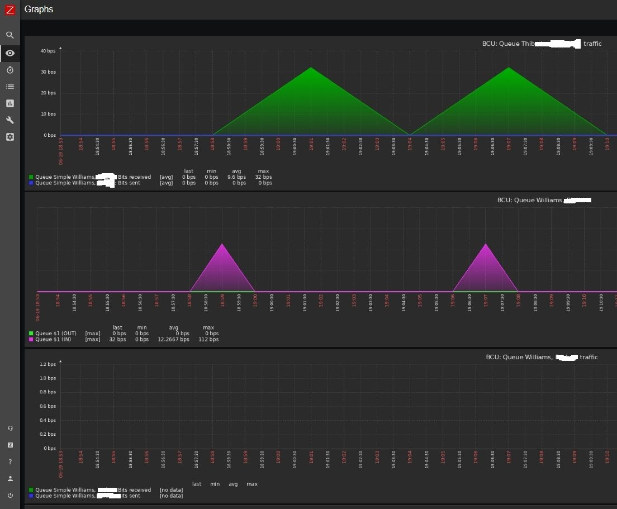Screen dimensions: 617x509
Task: Open Help question mark icon
Action: point(10,462)
